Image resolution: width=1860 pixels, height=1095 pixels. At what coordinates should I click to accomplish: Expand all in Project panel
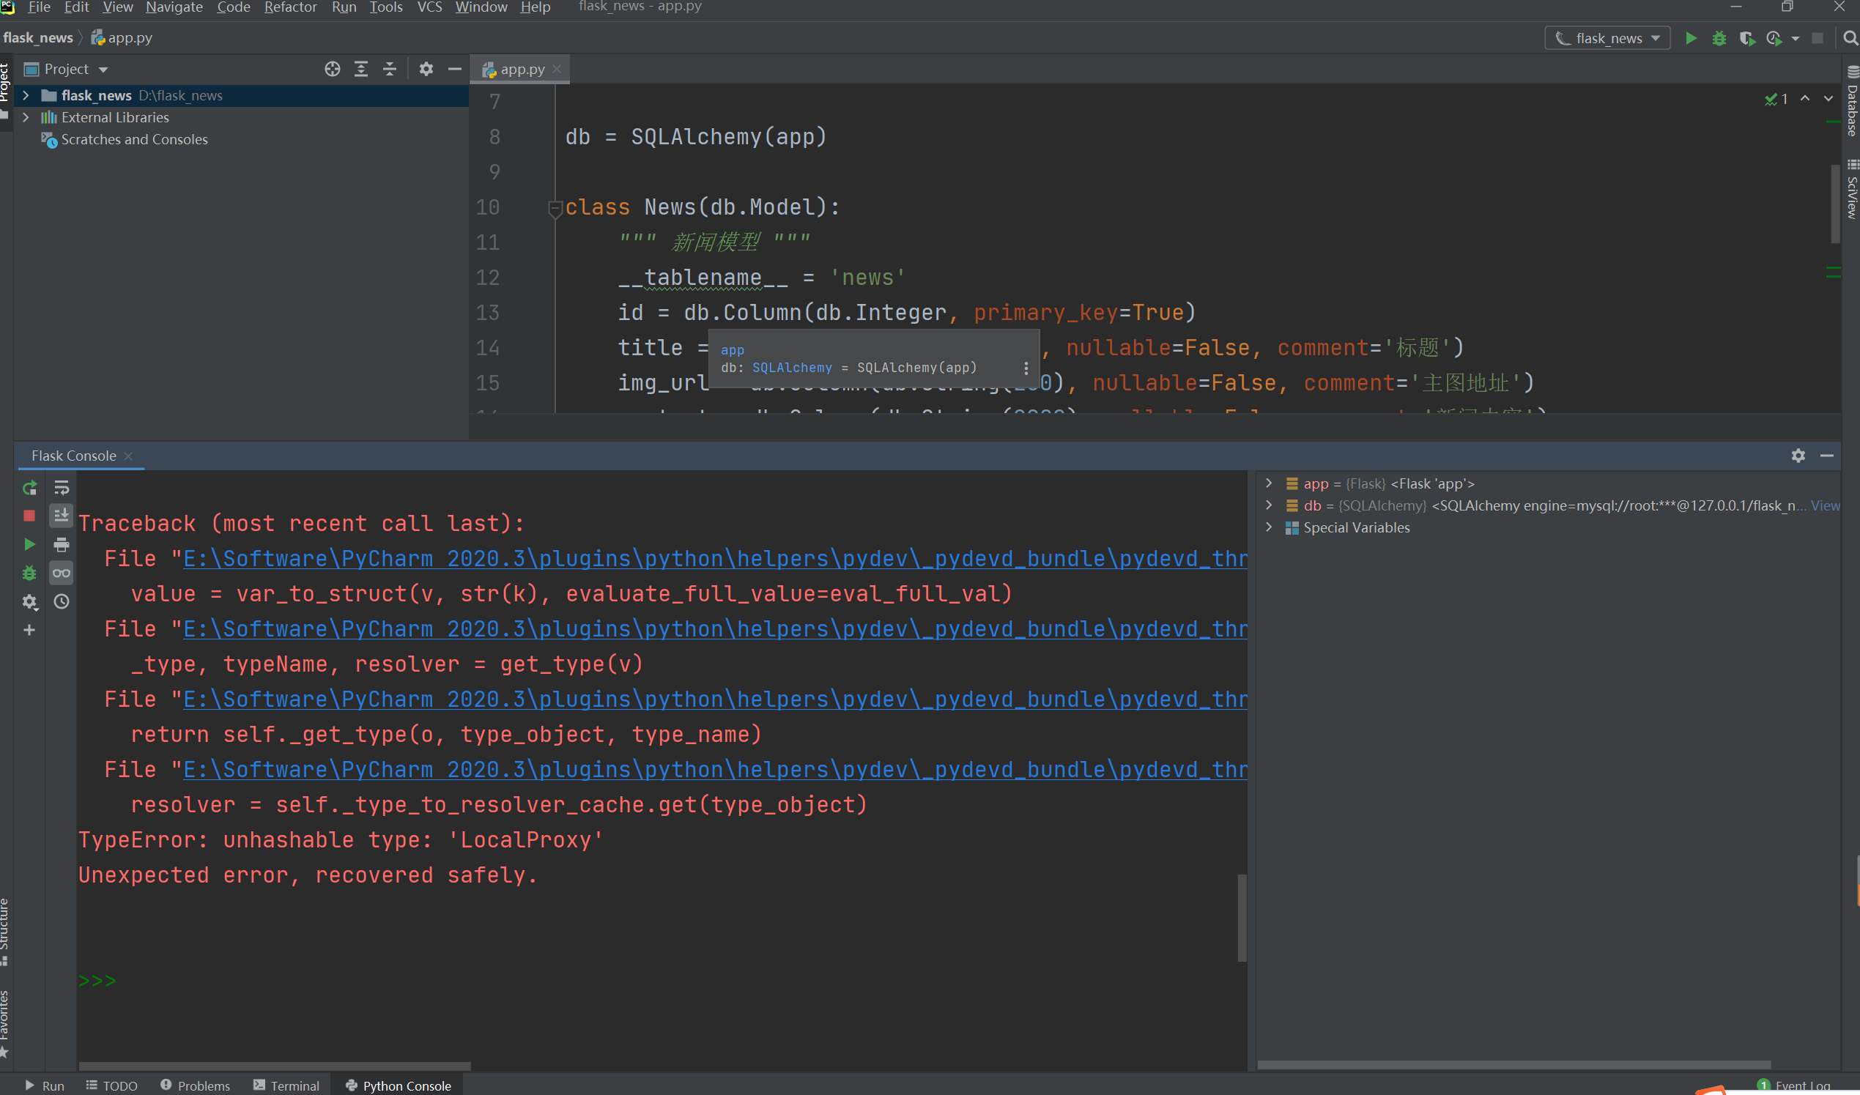tap(361, 69)
